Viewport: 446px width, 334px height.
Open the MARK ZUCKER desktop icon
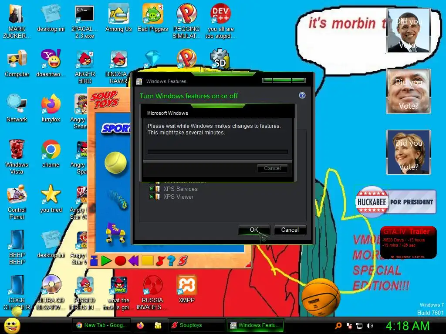pyautogui.click(x=17, y=21)
